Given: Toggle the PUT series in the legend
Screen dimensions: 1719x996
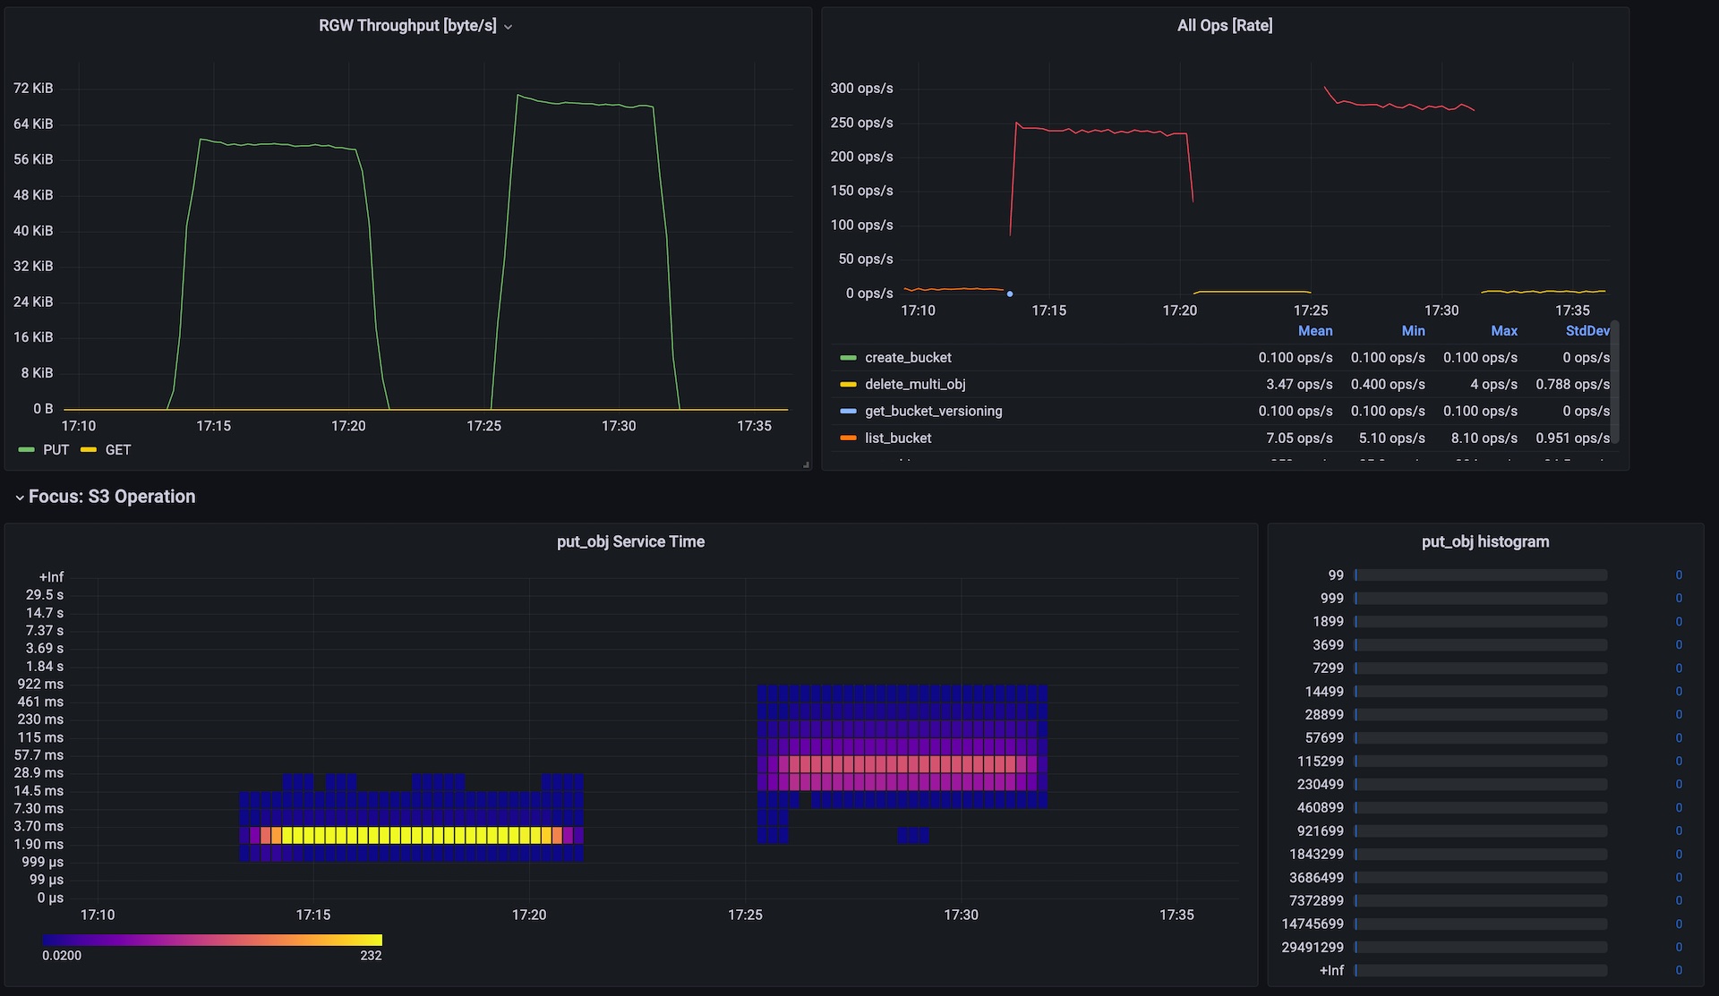Looking at the screenshot, I should click(x=56, y=450).
